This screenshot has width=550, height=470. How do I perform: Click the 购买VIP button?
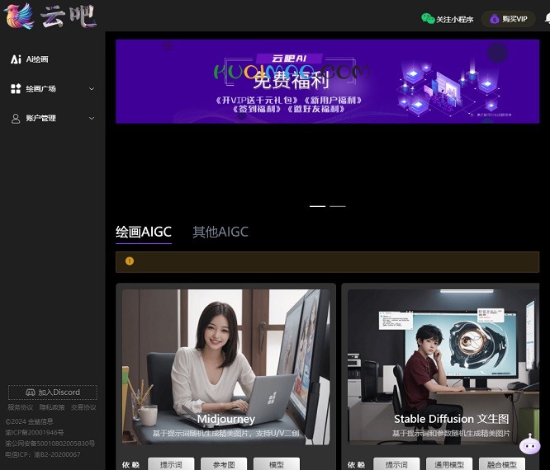[x=508, y=19]
